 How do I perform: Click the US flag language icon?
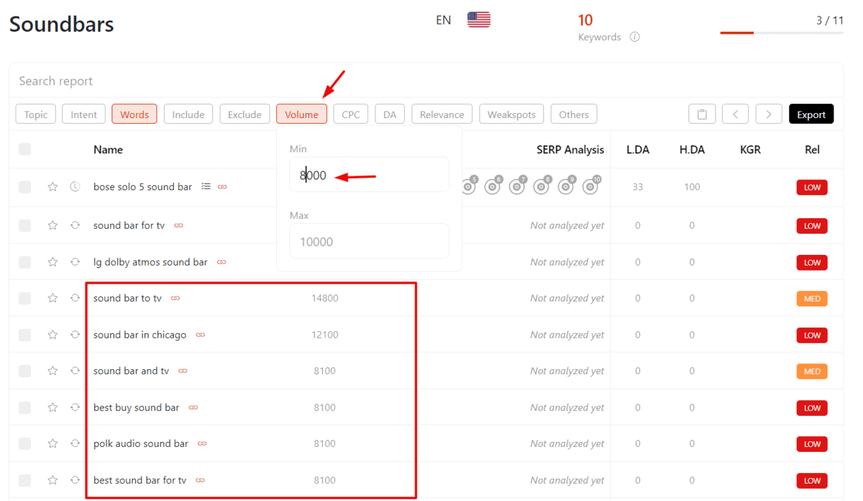(478, 20)
